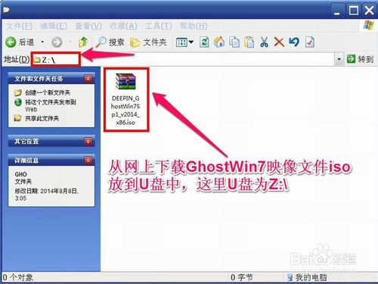Screen dimensions: 378x284
Task: Click the Copy icon in toolbar
Action: (234, 42)
